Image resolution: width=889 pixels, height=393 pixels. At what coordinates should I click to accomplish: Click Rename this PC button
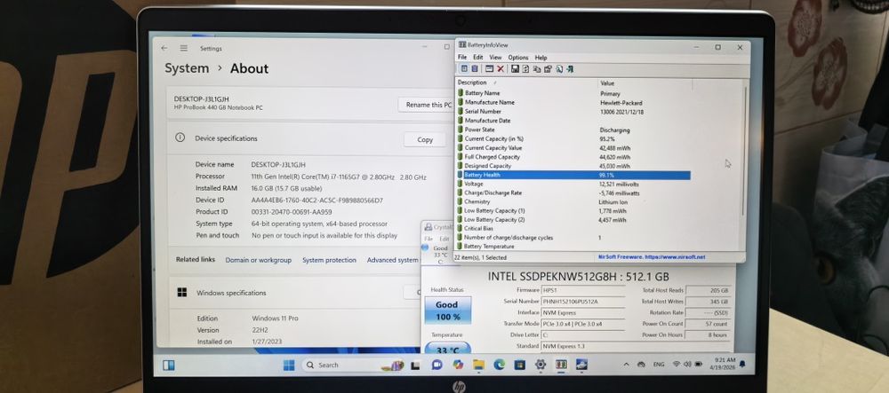[x=428, y=105]
